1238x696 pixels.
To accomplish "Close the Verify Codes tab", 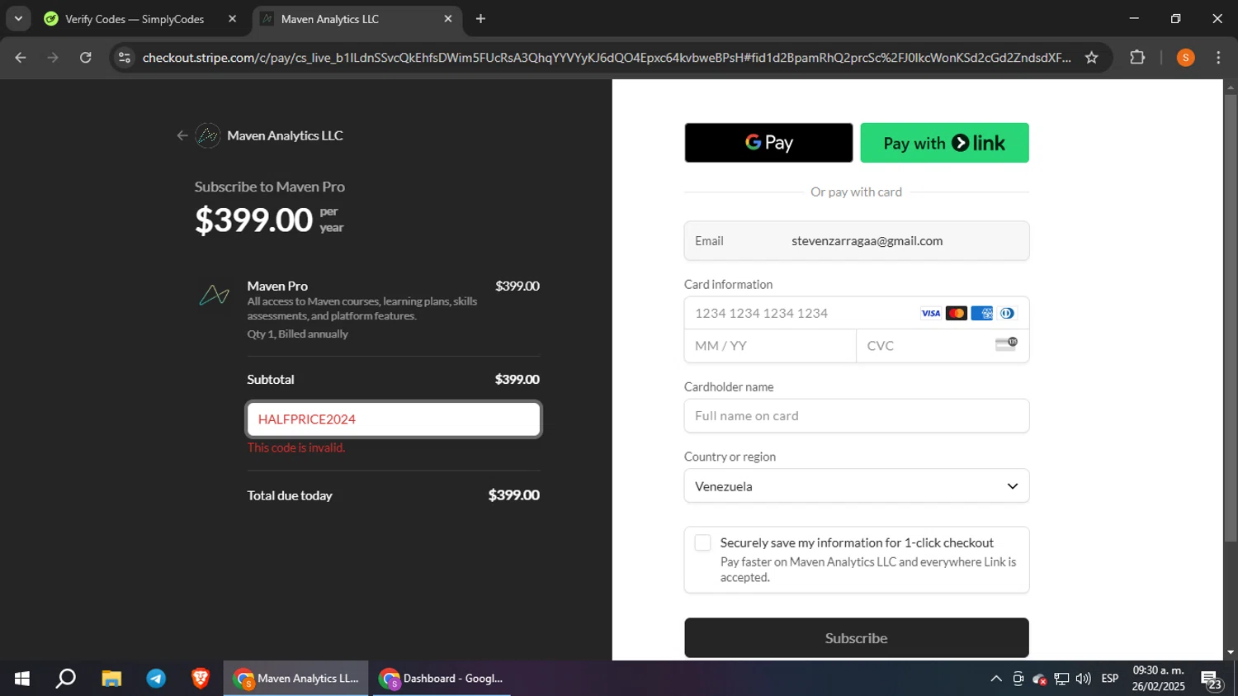I will [232, 19].
